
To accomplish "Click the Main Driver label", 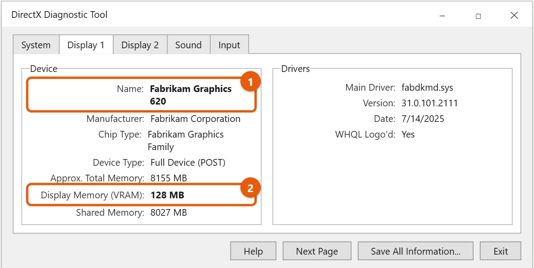I will coord(370,88).
